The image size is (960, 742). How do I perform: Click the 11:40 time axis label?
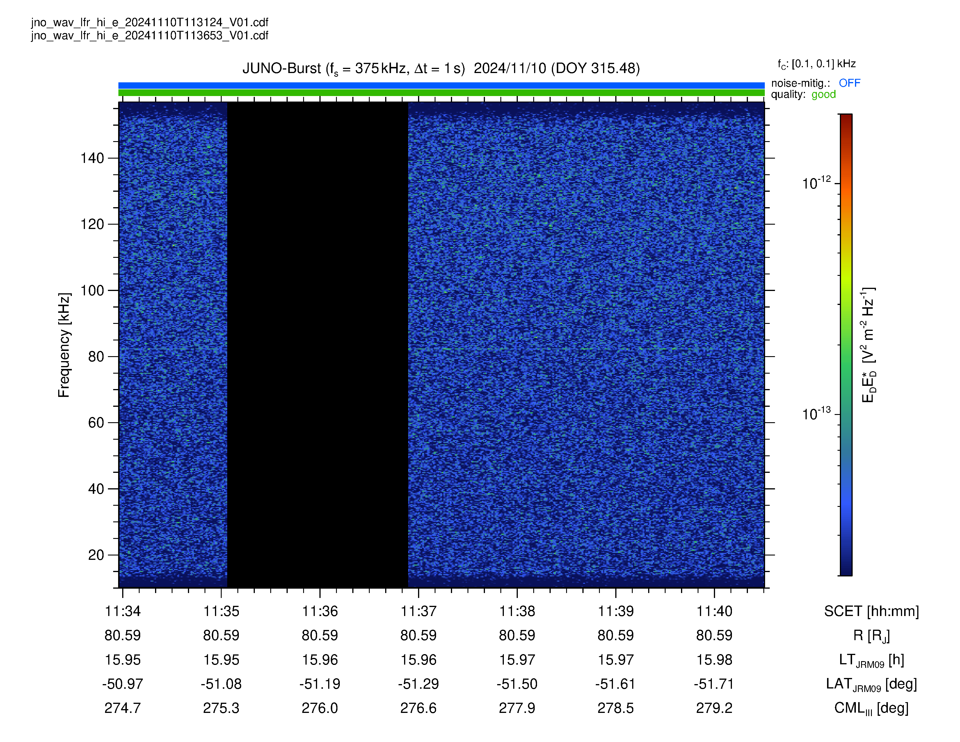click(714, 611)
